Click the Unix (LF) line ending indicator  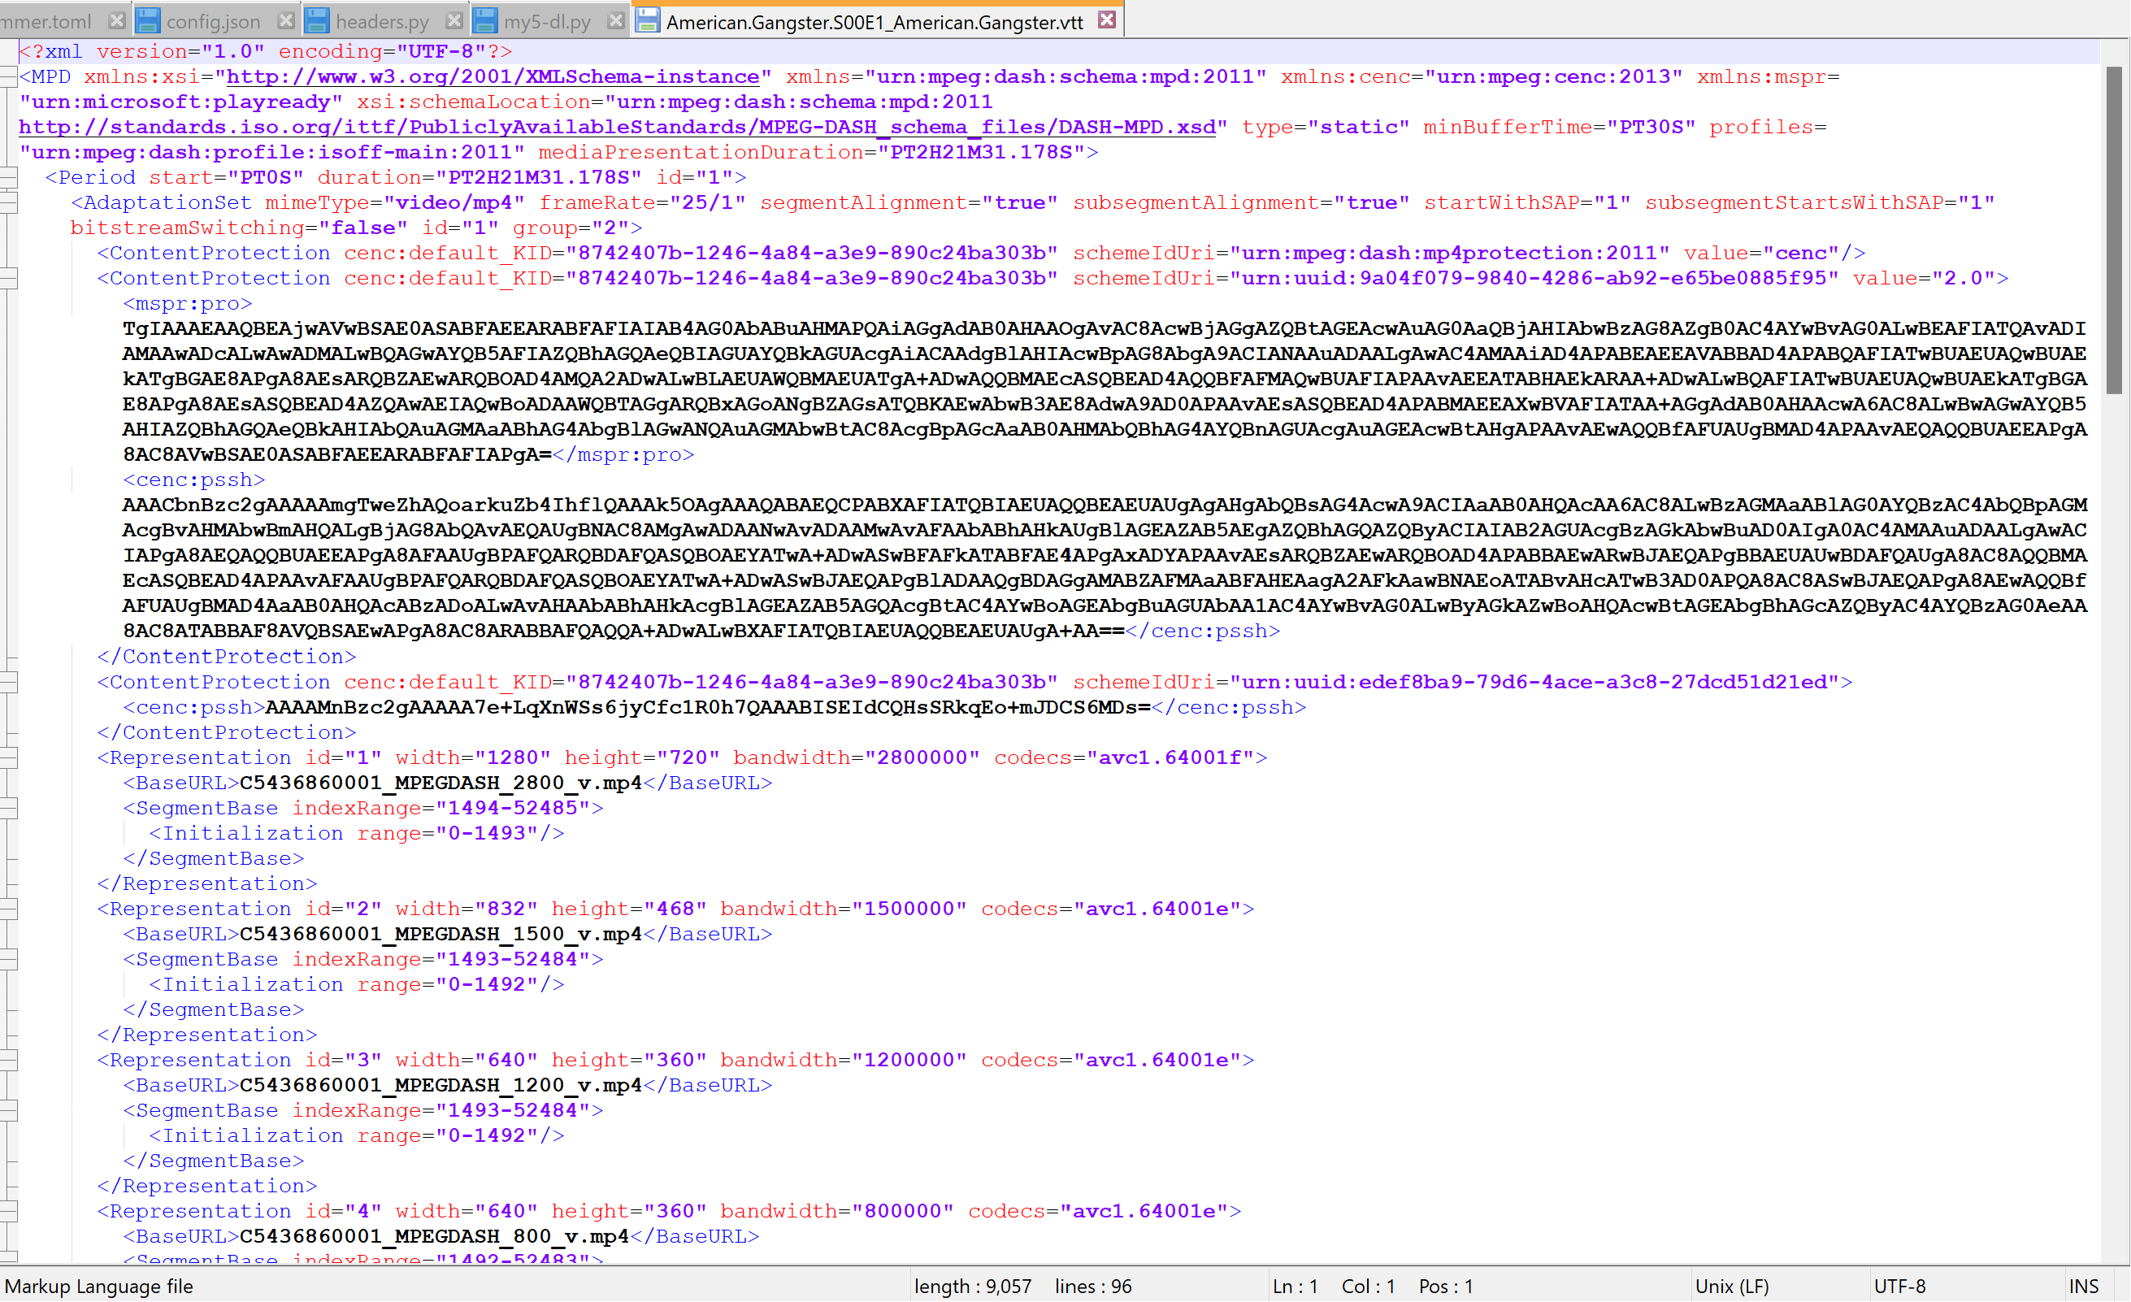click(x=1731, y=1286)
